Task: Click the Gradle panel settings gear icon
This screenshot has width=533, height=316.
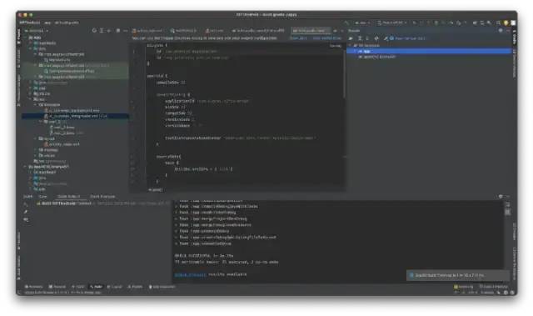Action: 501,30
